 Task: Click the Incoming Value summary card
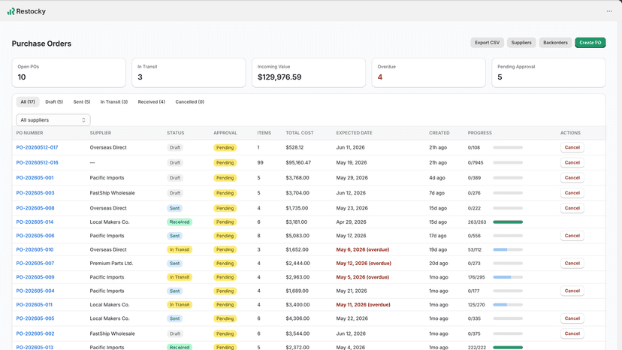309,73
